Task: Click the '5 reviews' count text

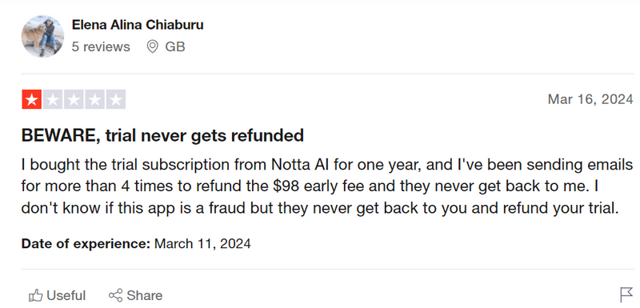Action: (x=101, y=47)
